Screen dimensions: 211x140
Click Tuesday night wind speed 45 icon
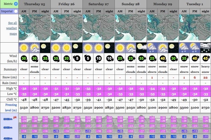(205, 58)
